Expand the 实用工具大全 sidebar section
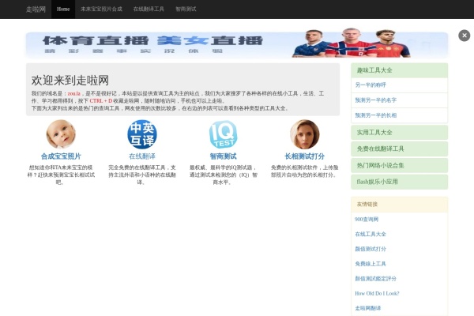Image resolution: width=474 pixels, height=316 pixels. coord(399,133)
